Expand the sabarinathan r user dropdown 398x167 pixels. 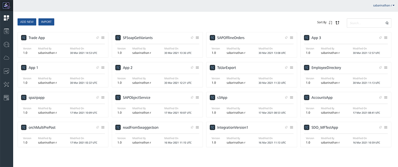[x=383, y=6]
